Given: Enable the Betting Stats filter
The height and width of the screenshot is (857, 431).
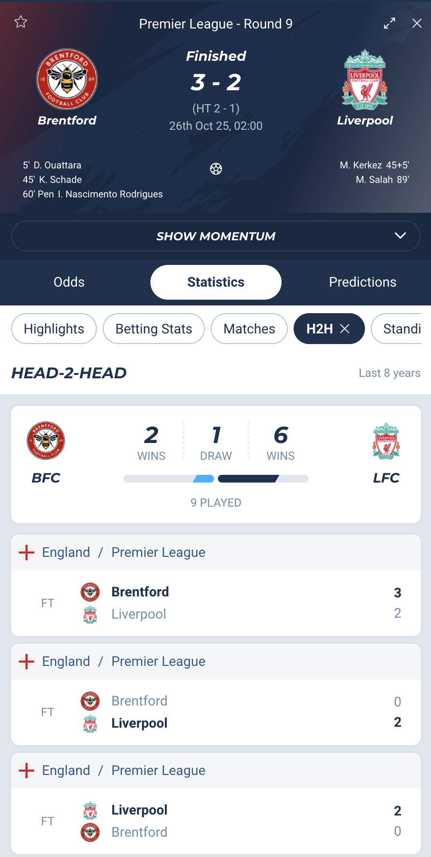Looking at the screenshot, I should 154,329.
